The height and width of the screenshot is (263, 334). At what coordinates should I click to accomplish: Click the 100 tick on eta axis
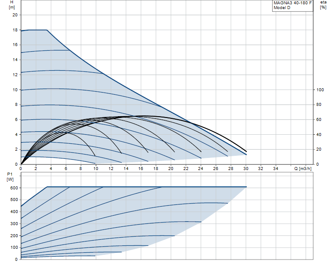pos(320,90)
